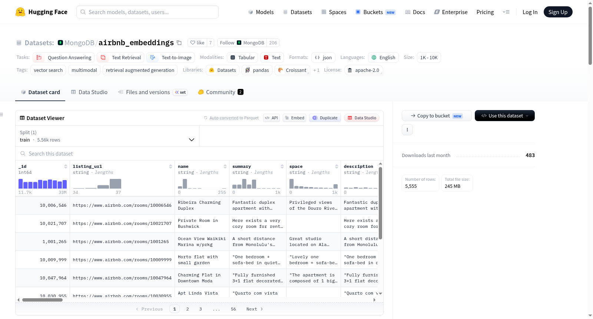Open the Auto-converted link
Screen dimensions: 593x319
click(224, 118)
